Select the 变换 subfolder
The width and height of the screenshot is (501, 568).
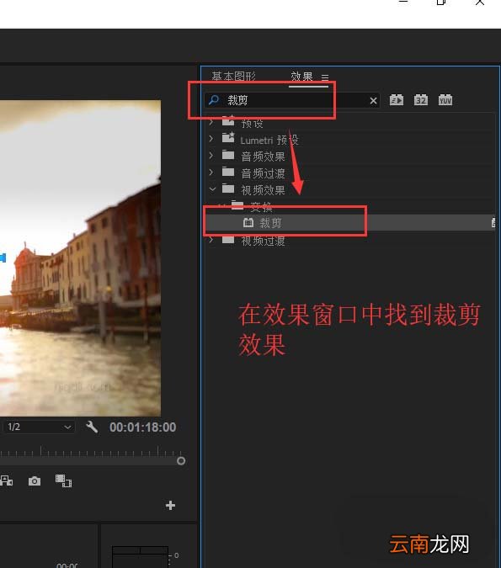tap(349, 206)
